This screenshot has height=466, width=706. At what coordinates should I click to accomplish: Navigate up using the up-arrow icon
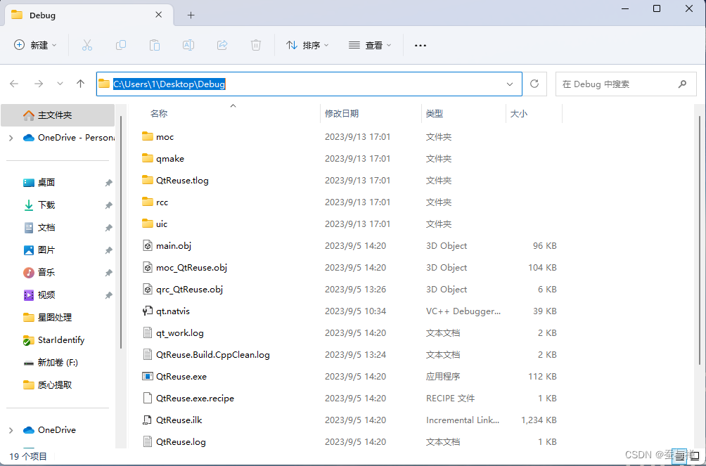coord(80,84)
